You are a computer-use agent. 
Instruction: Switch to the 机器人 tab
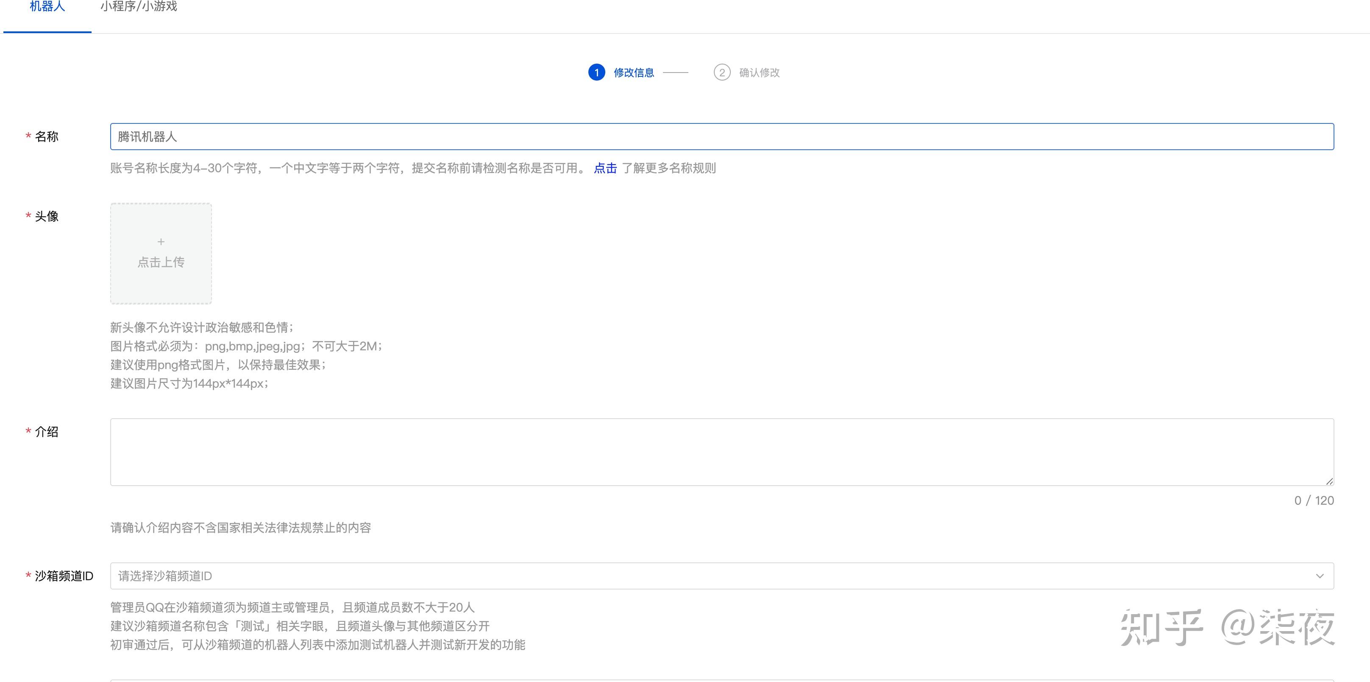[x=47, y=7]
